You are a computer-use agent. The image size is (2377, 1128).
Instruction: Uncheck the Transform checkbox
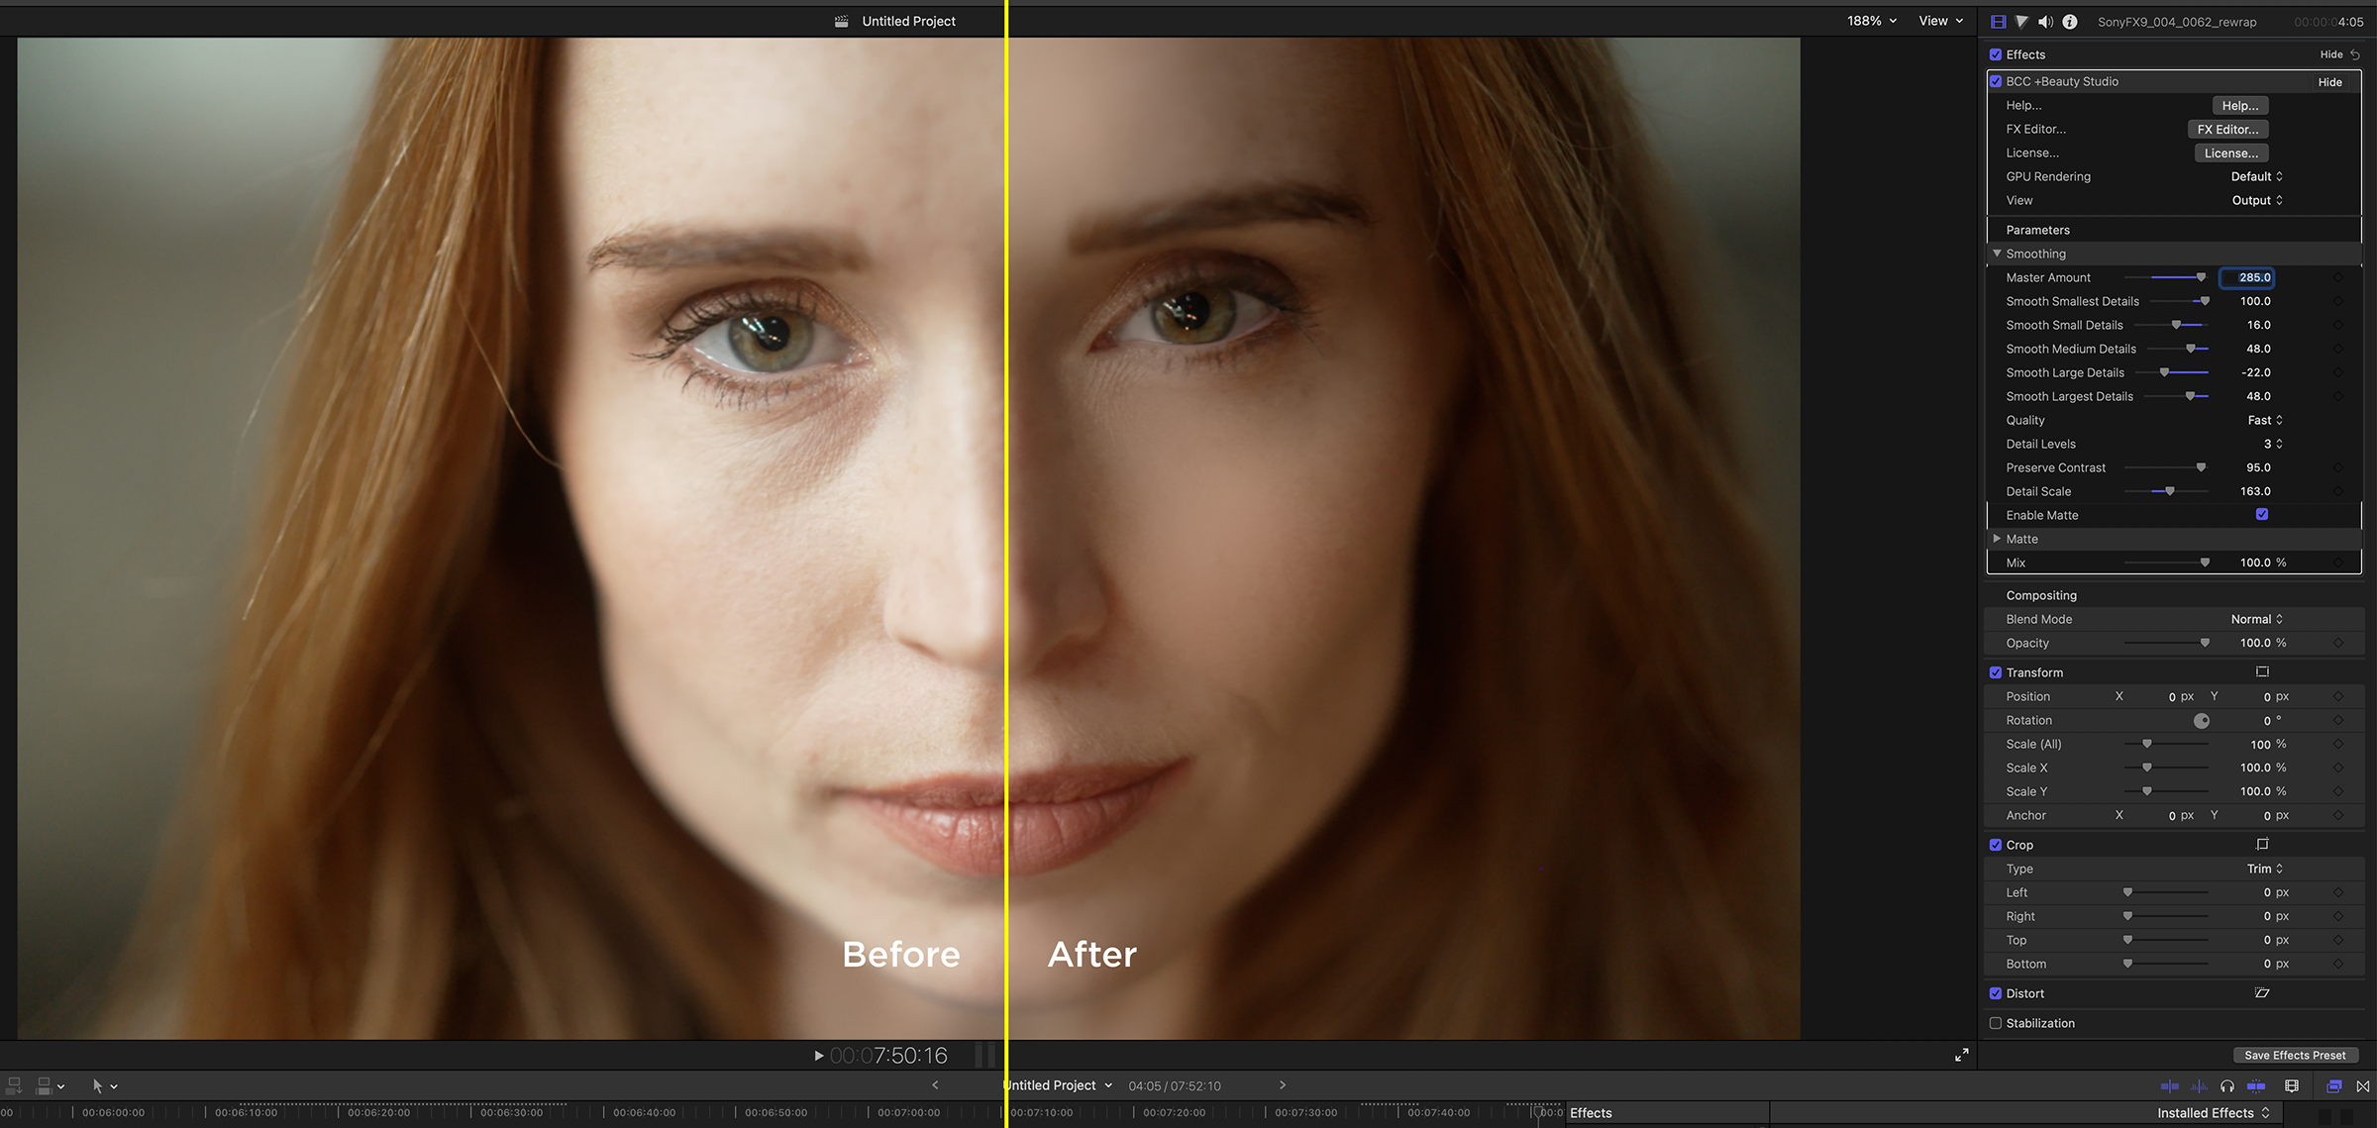point(1996,672)
